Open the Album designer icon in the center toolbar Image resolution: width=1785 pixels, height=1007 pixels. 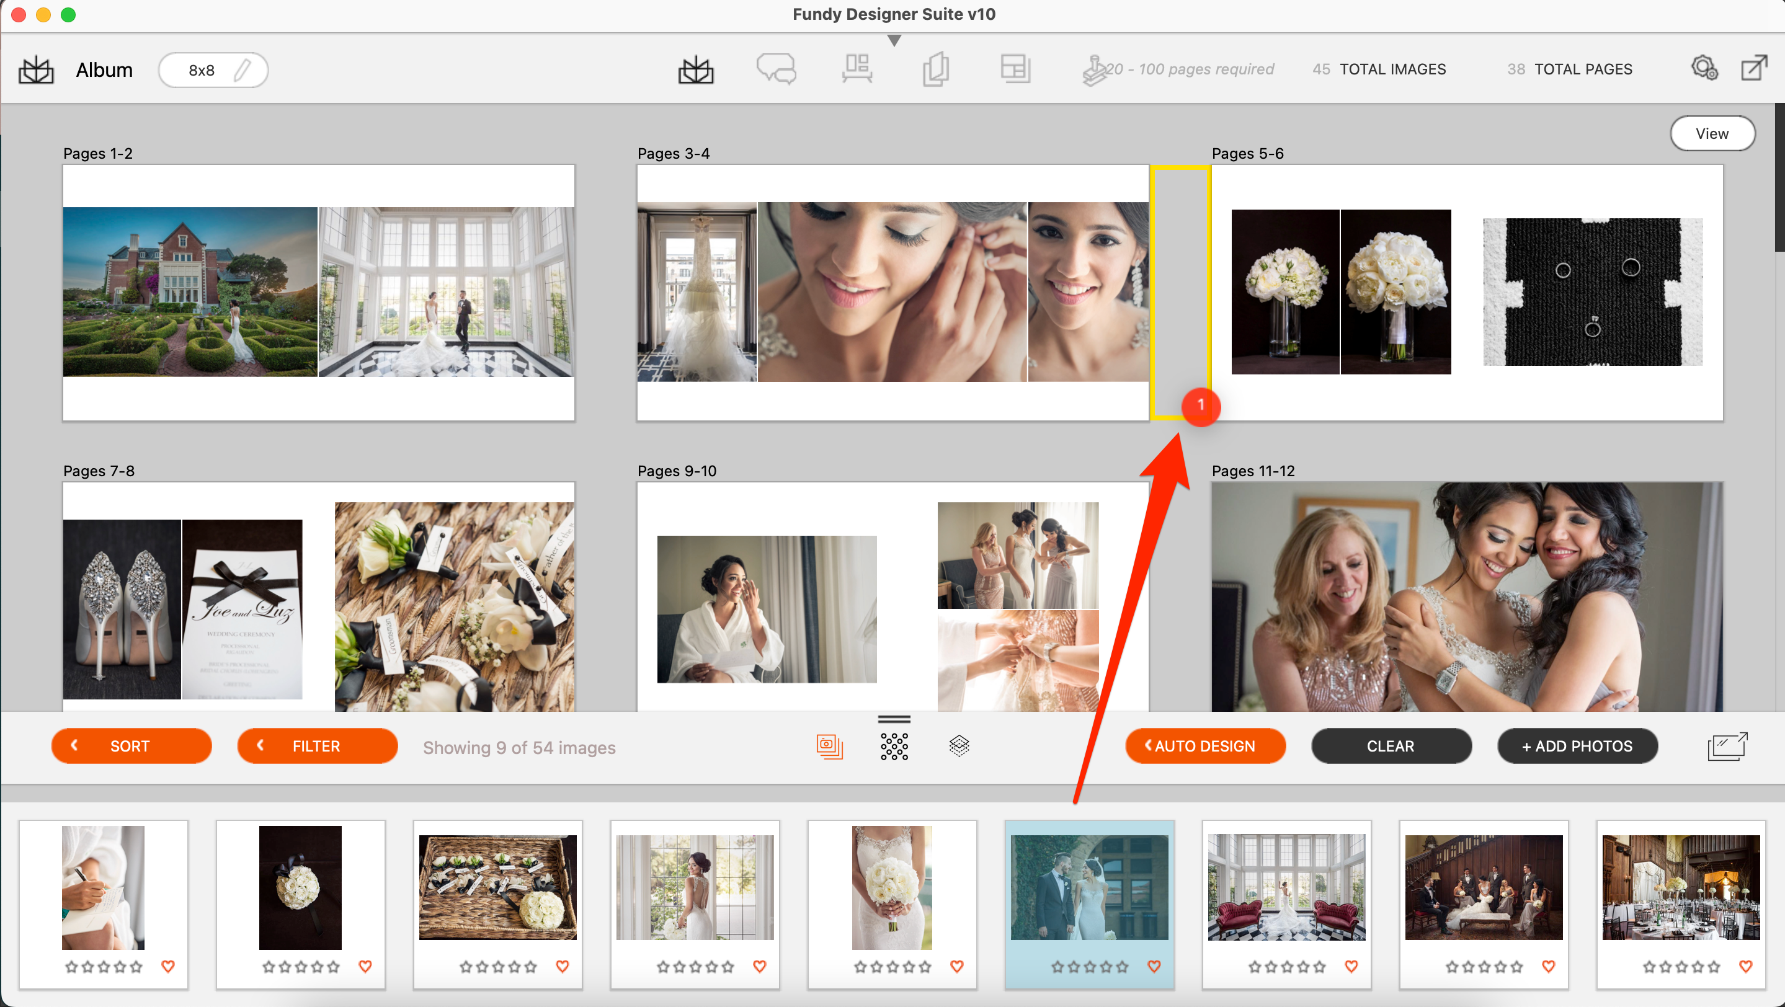coord(696,70)
